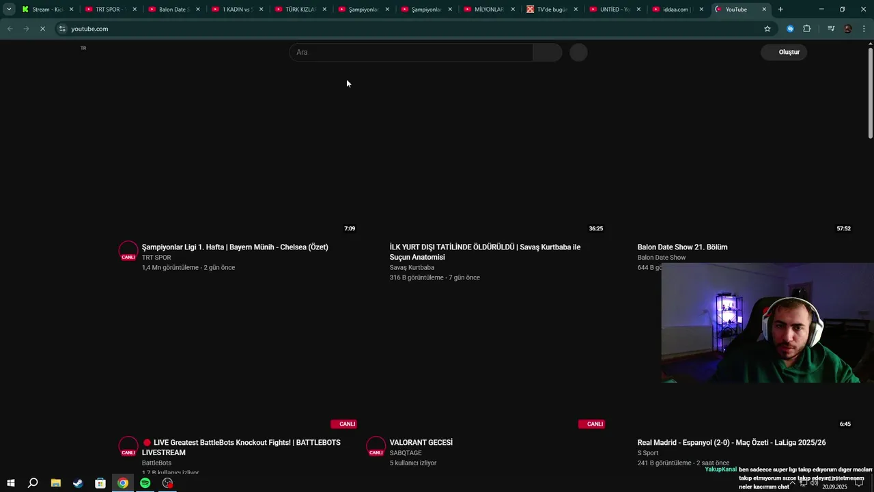874x492 pixels.
Task: Open Microsoft Store from the taskbar
Action: pos(100,483)
